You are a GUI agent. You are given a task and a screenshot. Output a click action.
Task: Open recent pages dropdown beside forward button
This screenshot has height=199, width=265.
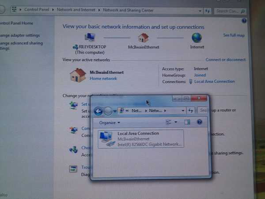point(115,111)
